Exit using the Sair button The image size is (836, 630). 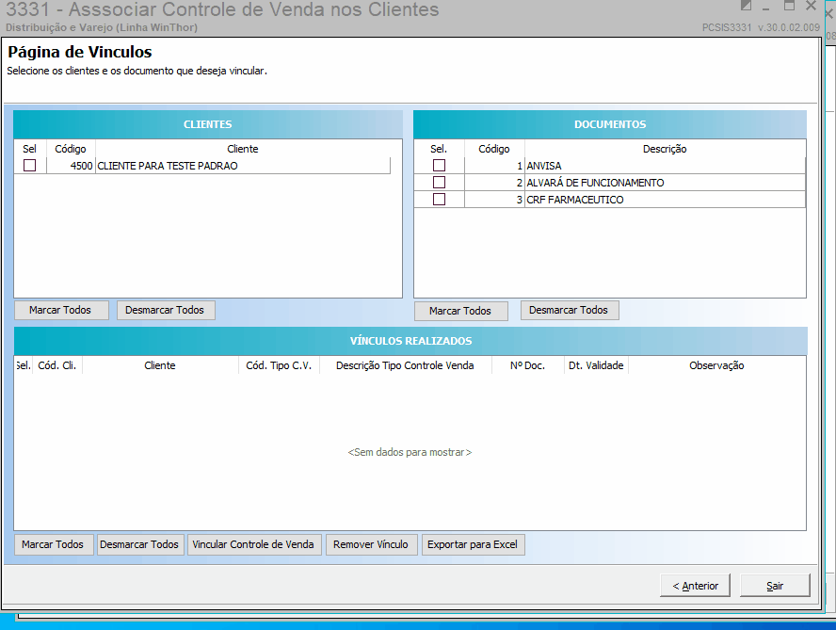click(x=775, y=586)
